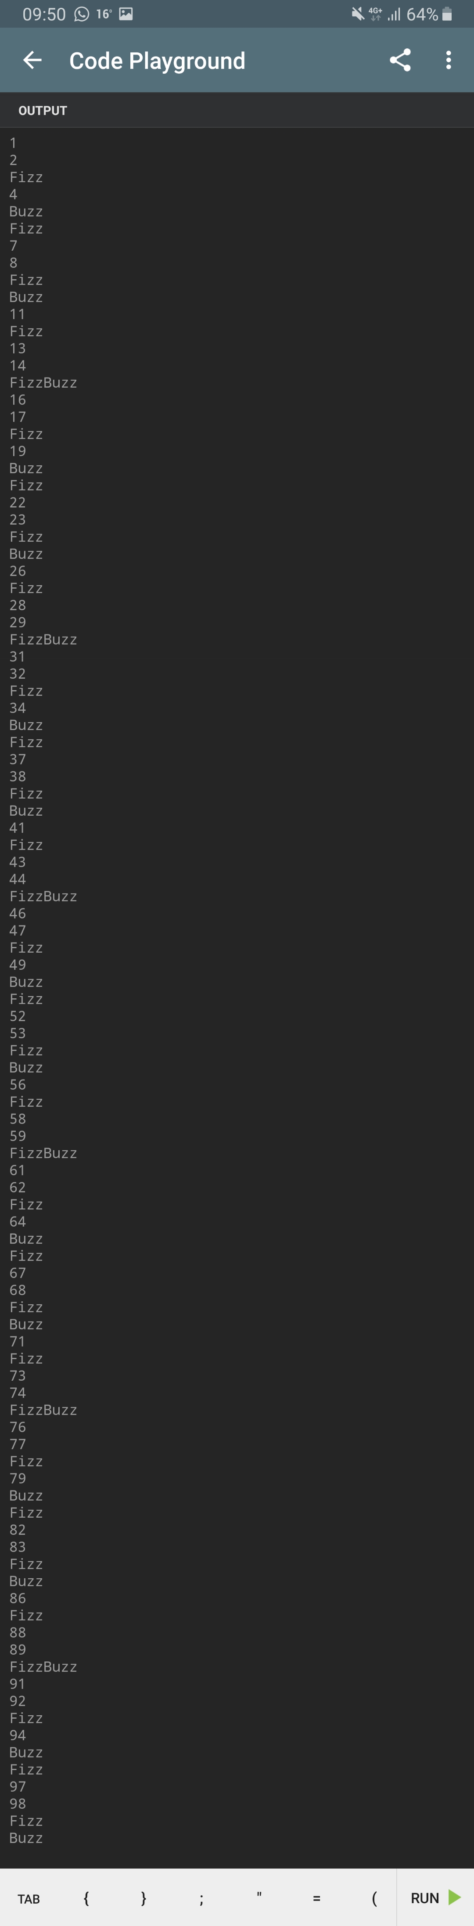The image size is (474, 1926).
Task: Select the OUTPUT tab label
Action: click(43, 111)
